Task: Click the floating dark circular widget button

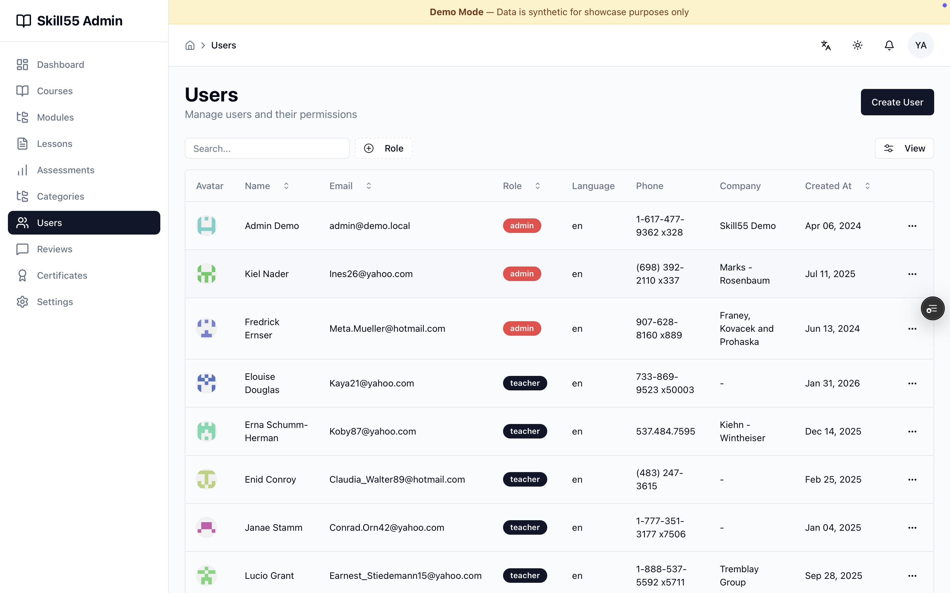Action: click(933, 308)
